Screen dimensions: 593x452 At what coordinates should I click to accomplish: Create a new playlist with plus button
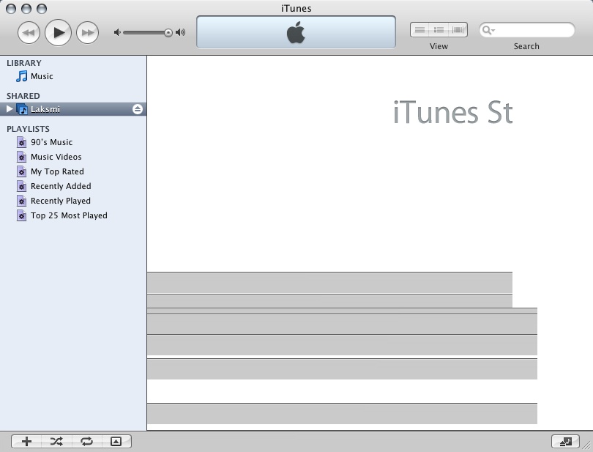click(26, 442)
